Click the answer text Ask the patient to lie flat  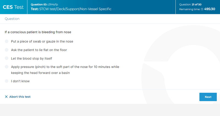click(39, 50)
